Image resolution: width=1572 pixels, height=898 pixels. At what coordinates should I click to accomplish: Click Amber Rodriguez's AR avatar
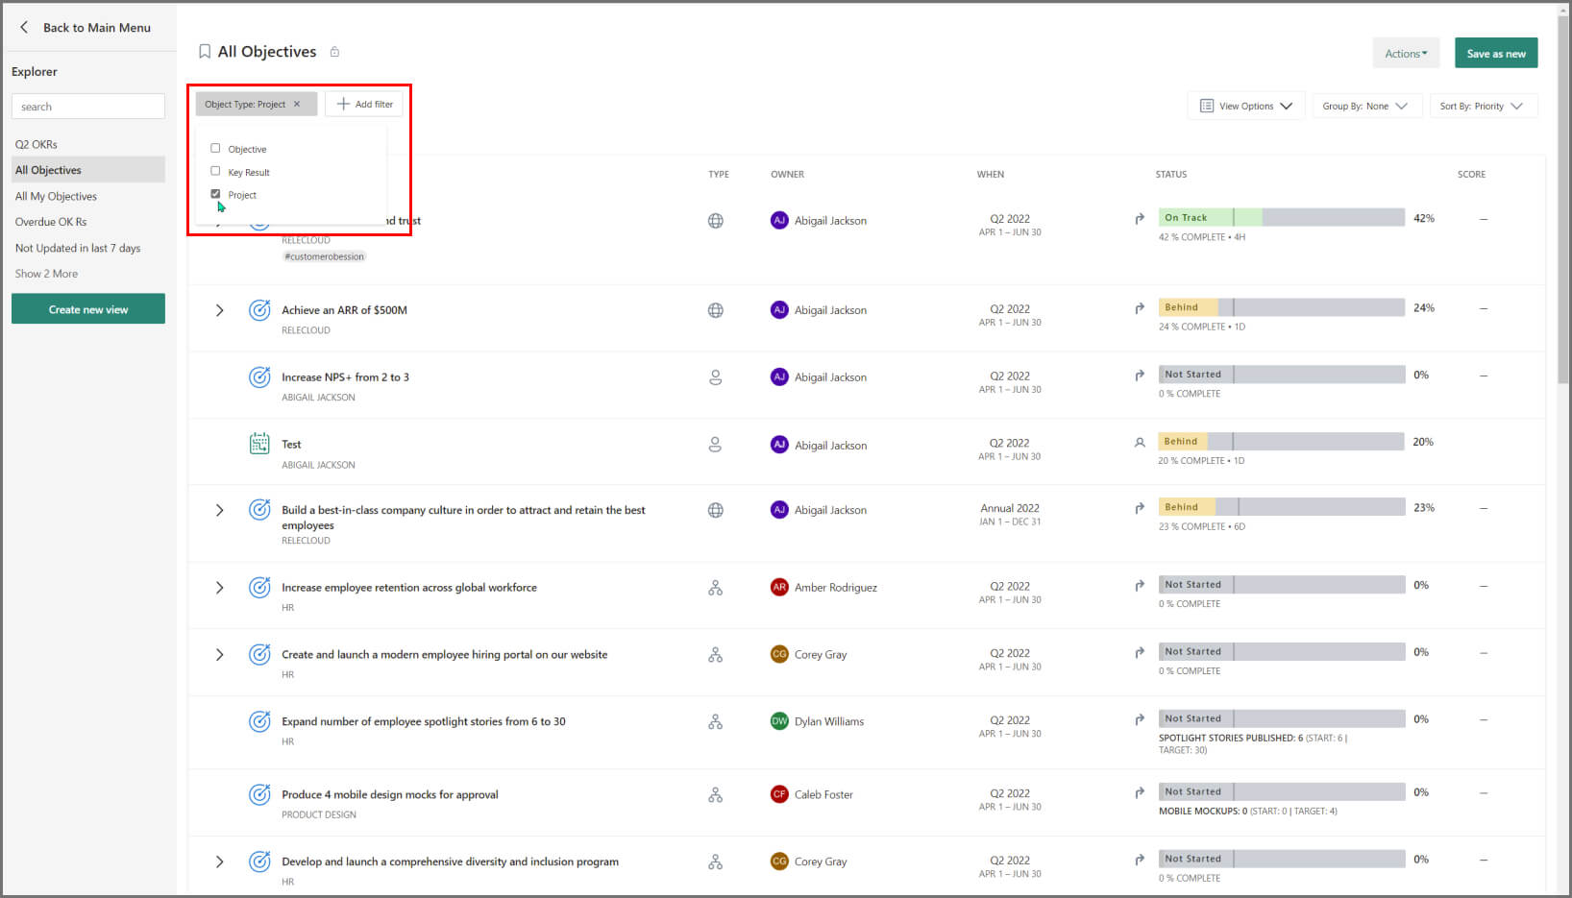pos(779,587)
